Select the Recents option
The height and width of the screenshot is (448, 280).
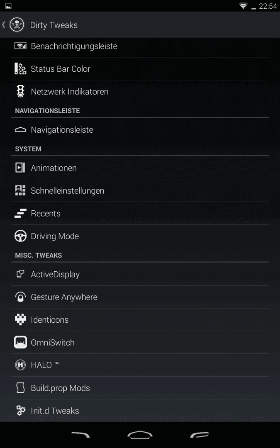[140, 214]
